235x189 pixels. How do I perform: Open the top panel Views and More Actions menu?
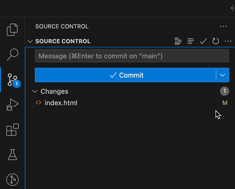(224, 27)
